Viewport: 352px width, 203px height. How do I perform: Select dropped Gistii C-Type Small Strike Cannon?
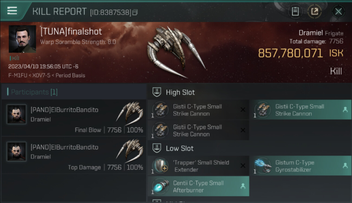pos(300,110)
